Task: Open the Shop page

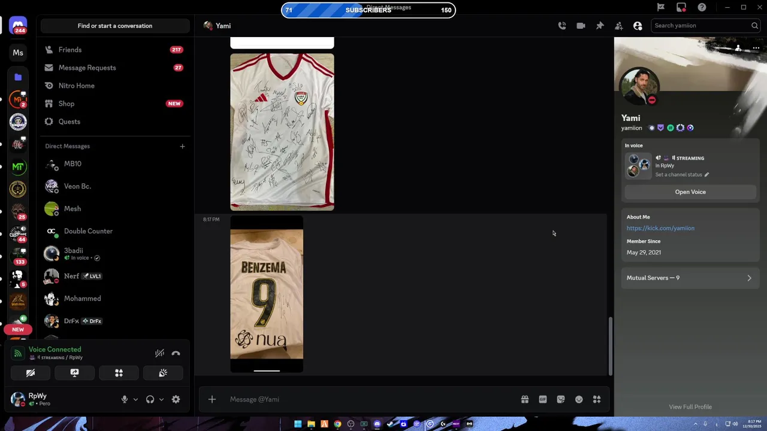Action: [x=114, y=104]
